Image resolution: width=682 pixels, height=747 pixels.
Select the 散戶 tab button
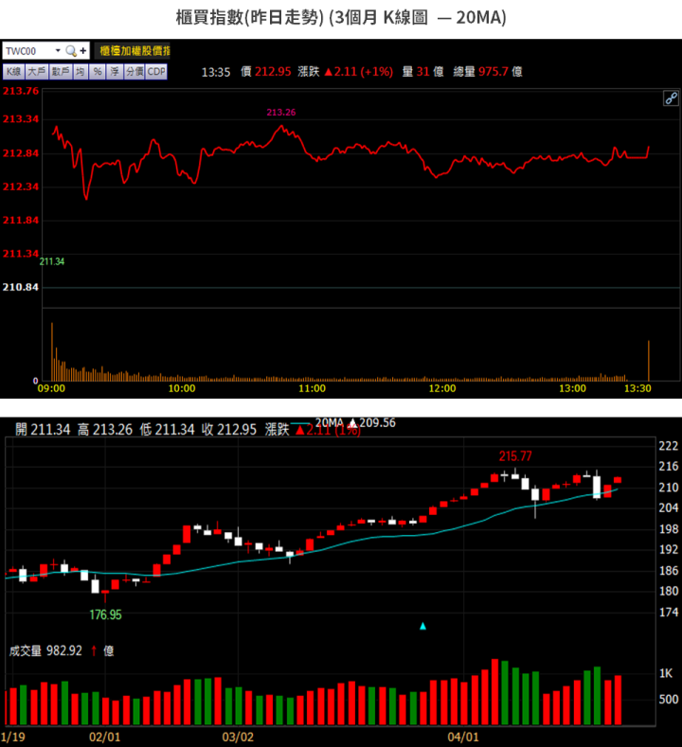point(61,72)
